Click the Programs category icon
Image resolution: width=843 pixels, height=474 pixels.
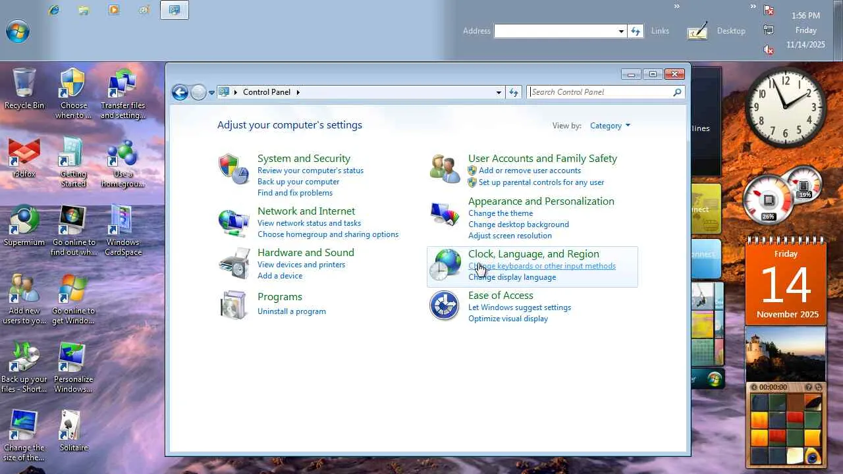point(234,305)
